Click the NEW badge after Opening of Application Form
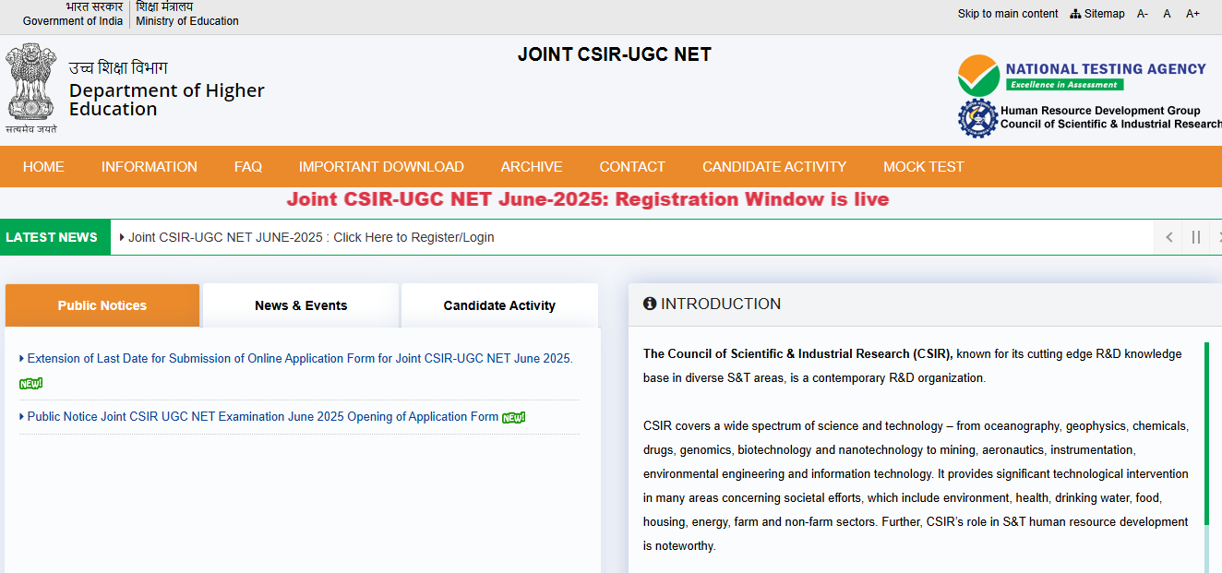Viewport: 1222px width, 573px height. 513,417
